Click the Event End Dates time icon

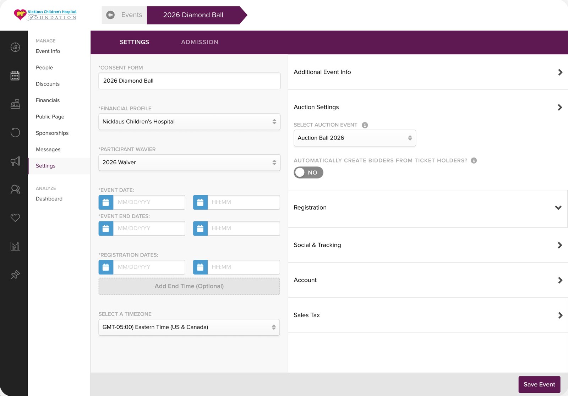[x=200, y=229]
